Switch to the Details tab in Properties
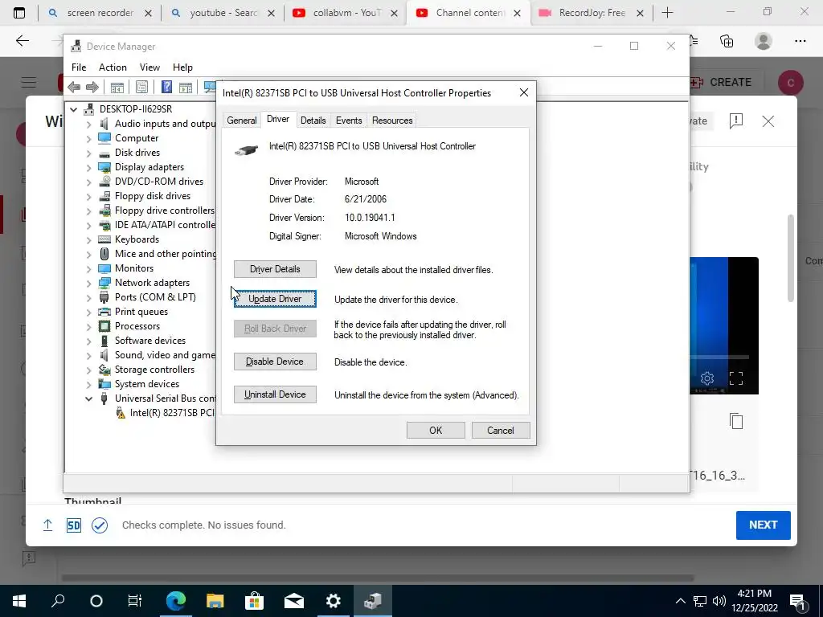The height and width of the screenshot is (617, 823). point(313,121)
